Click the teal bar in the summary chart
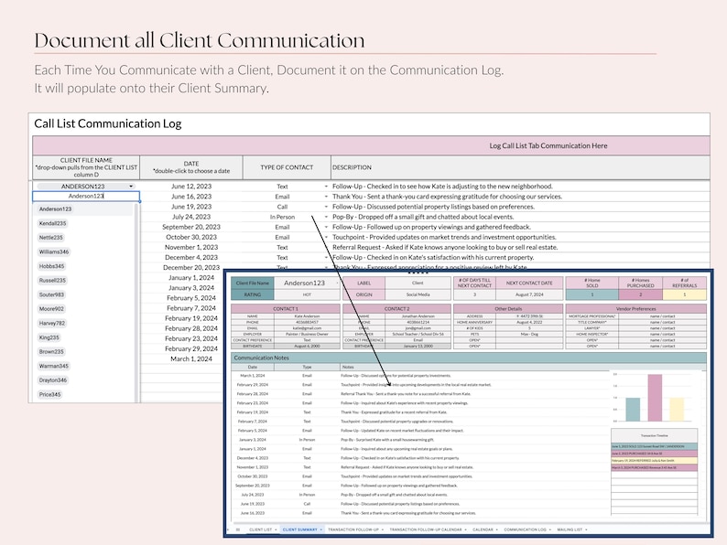Screen dimensions: 727x545 [x=633, y=410]
